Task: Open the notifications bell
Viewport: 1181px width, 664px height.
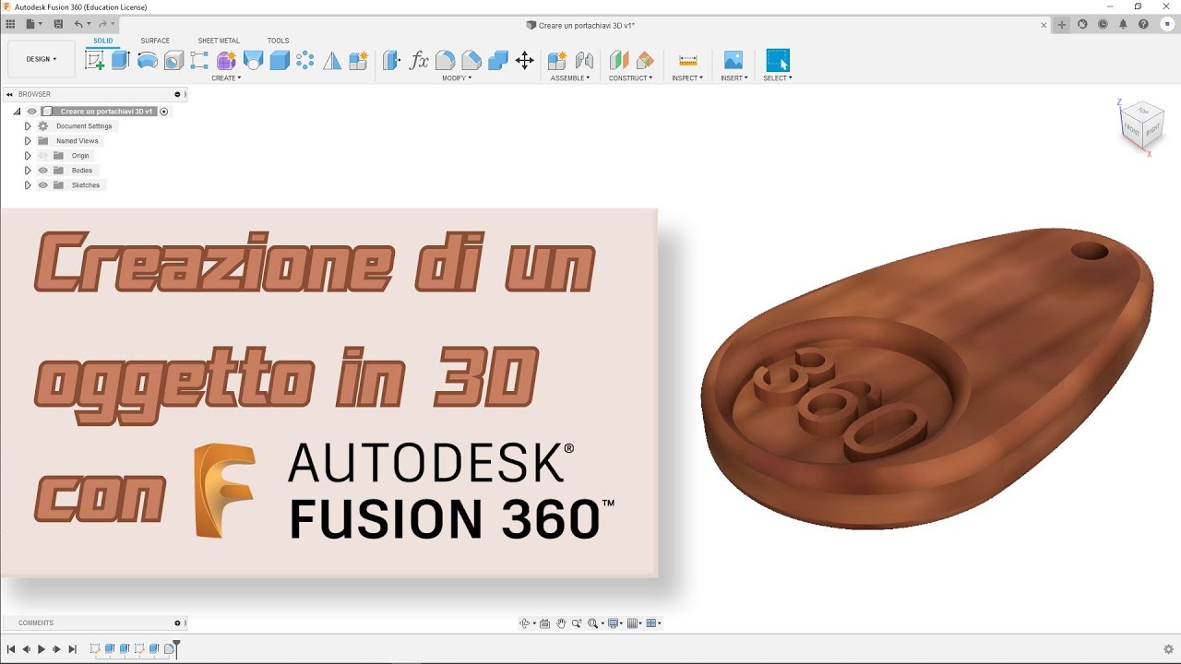Action: coord(1123,25)
